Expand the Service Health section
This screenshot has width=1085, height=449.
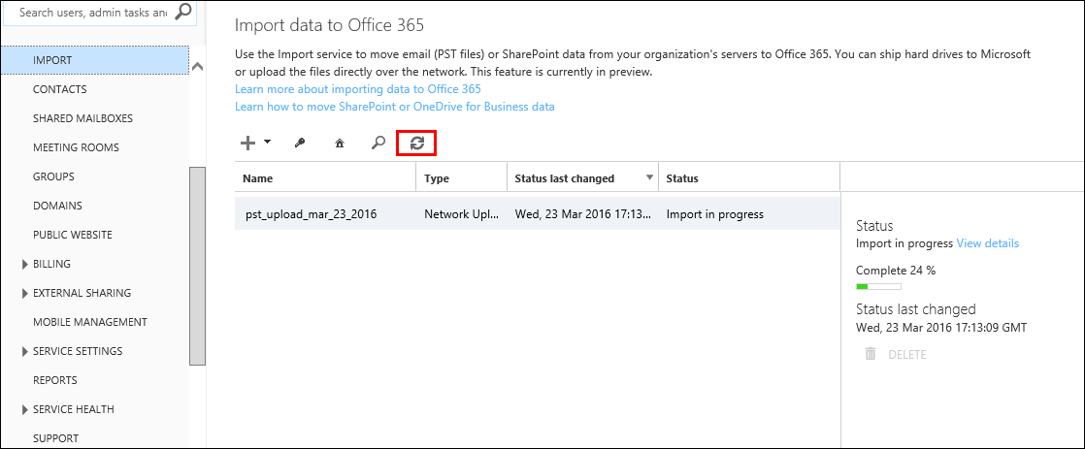click(x=25, y=409)
